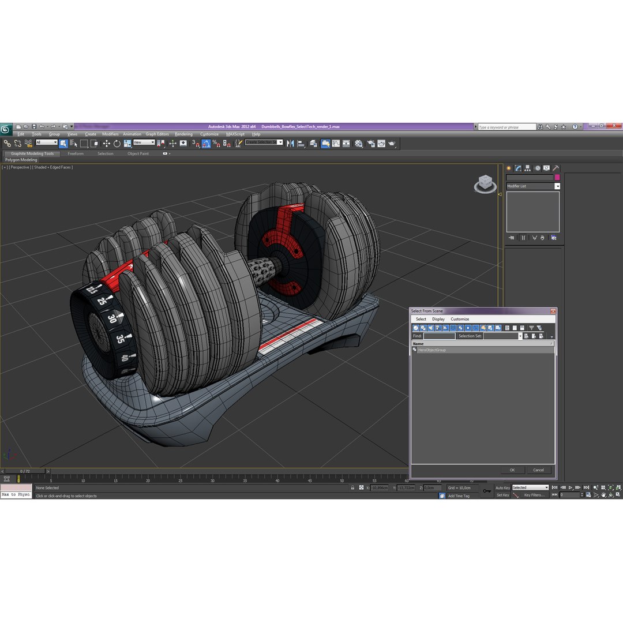
Task: Open the key mode 'Selected' dropdown
Action: [x=530, y=487]
